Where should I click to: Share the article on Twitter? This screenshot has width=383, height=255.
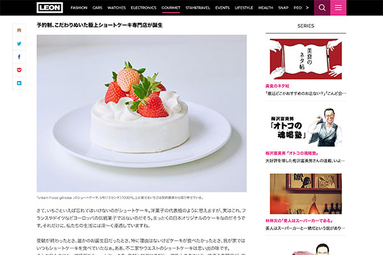click(x=19, y=44)
